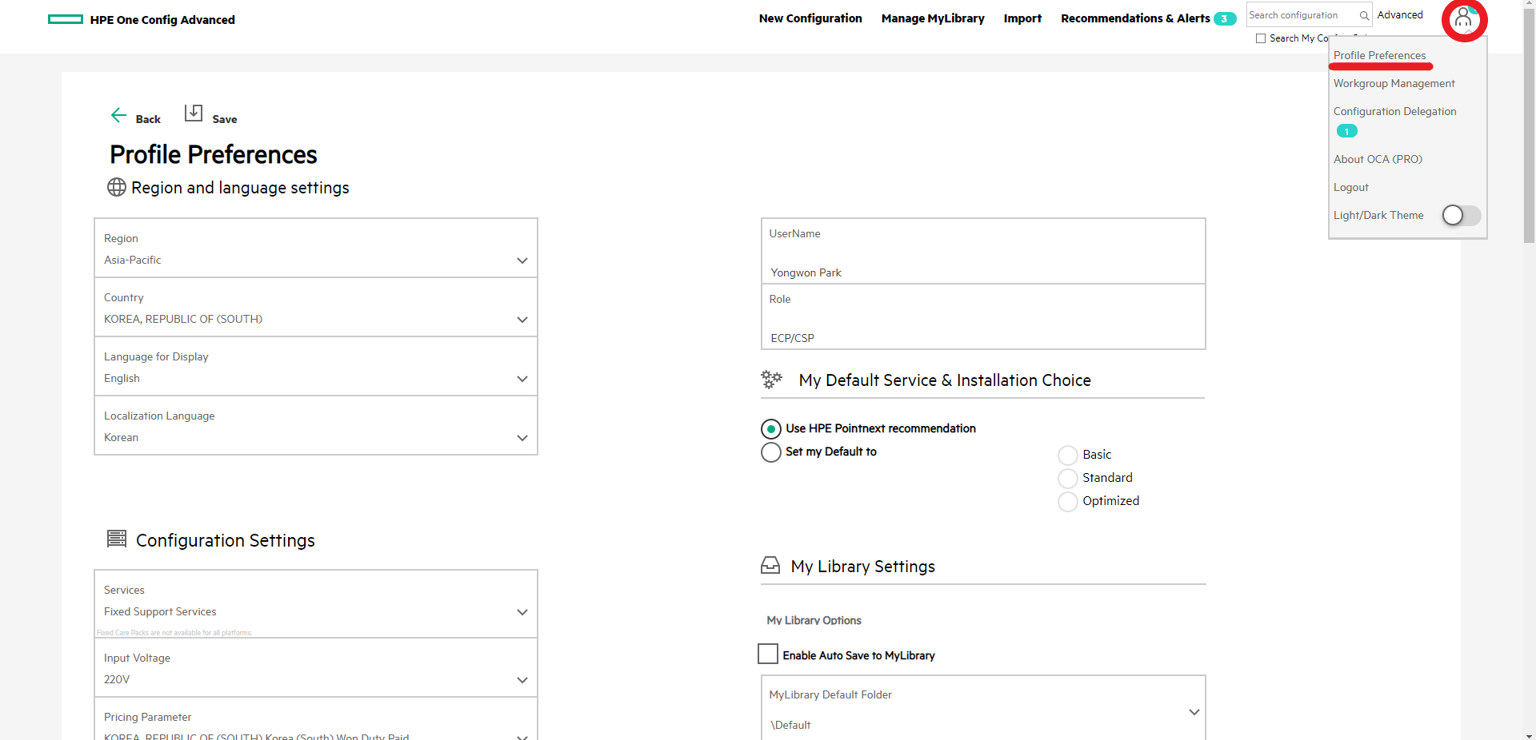This screenshot has height=740, width=1536.
Task: Open the Input Voltage dropdown
Action: click(x=316, y=668)
